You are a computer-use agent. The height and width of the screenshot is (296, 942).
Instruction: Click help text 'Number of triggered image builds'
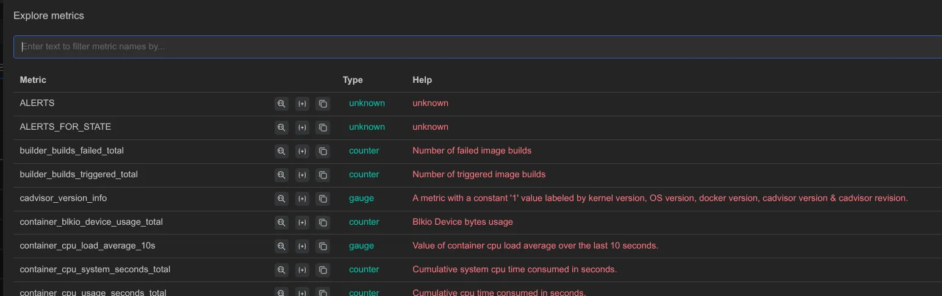tap(479, 174)
